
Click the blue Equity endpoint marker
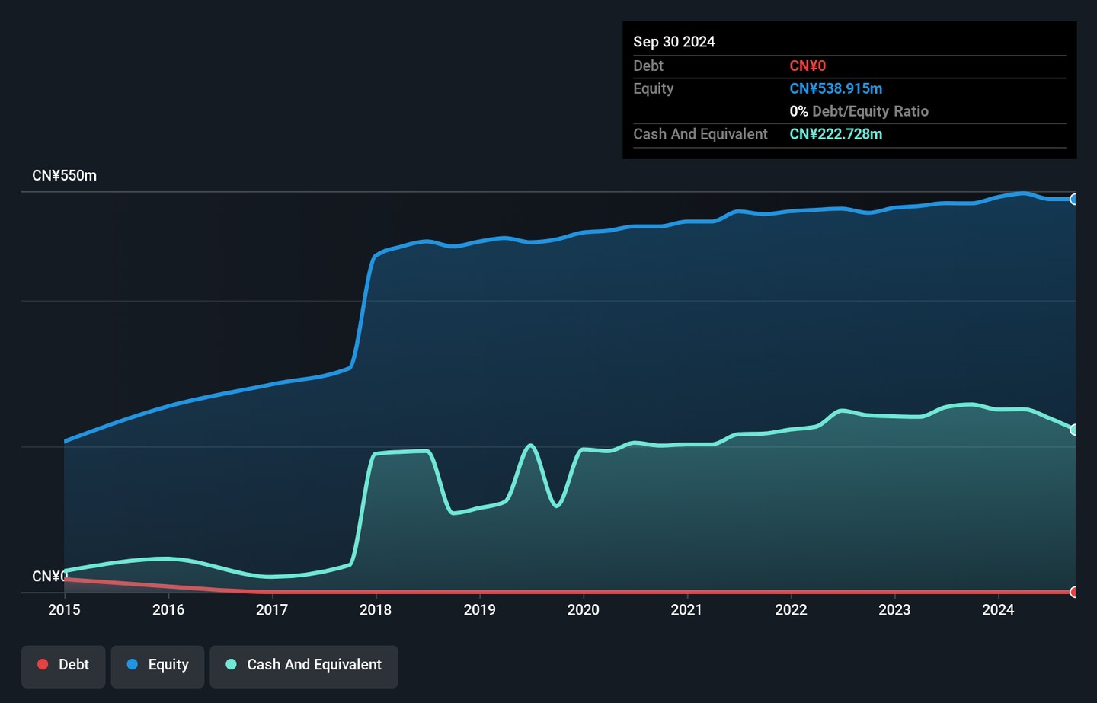coord(1073,200)
